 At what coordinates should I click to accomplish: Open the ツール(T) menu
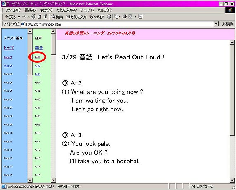pyautogui.click(x=87, y=10)
